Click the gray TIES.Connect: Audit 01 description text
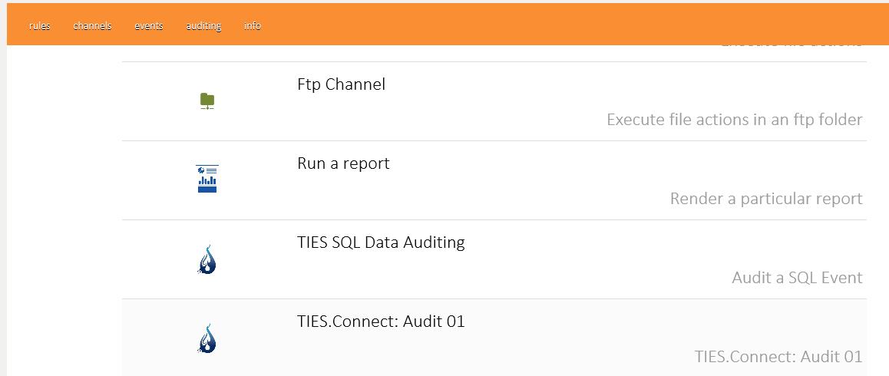This screenshot has height=376, width=889. point(778,357)
